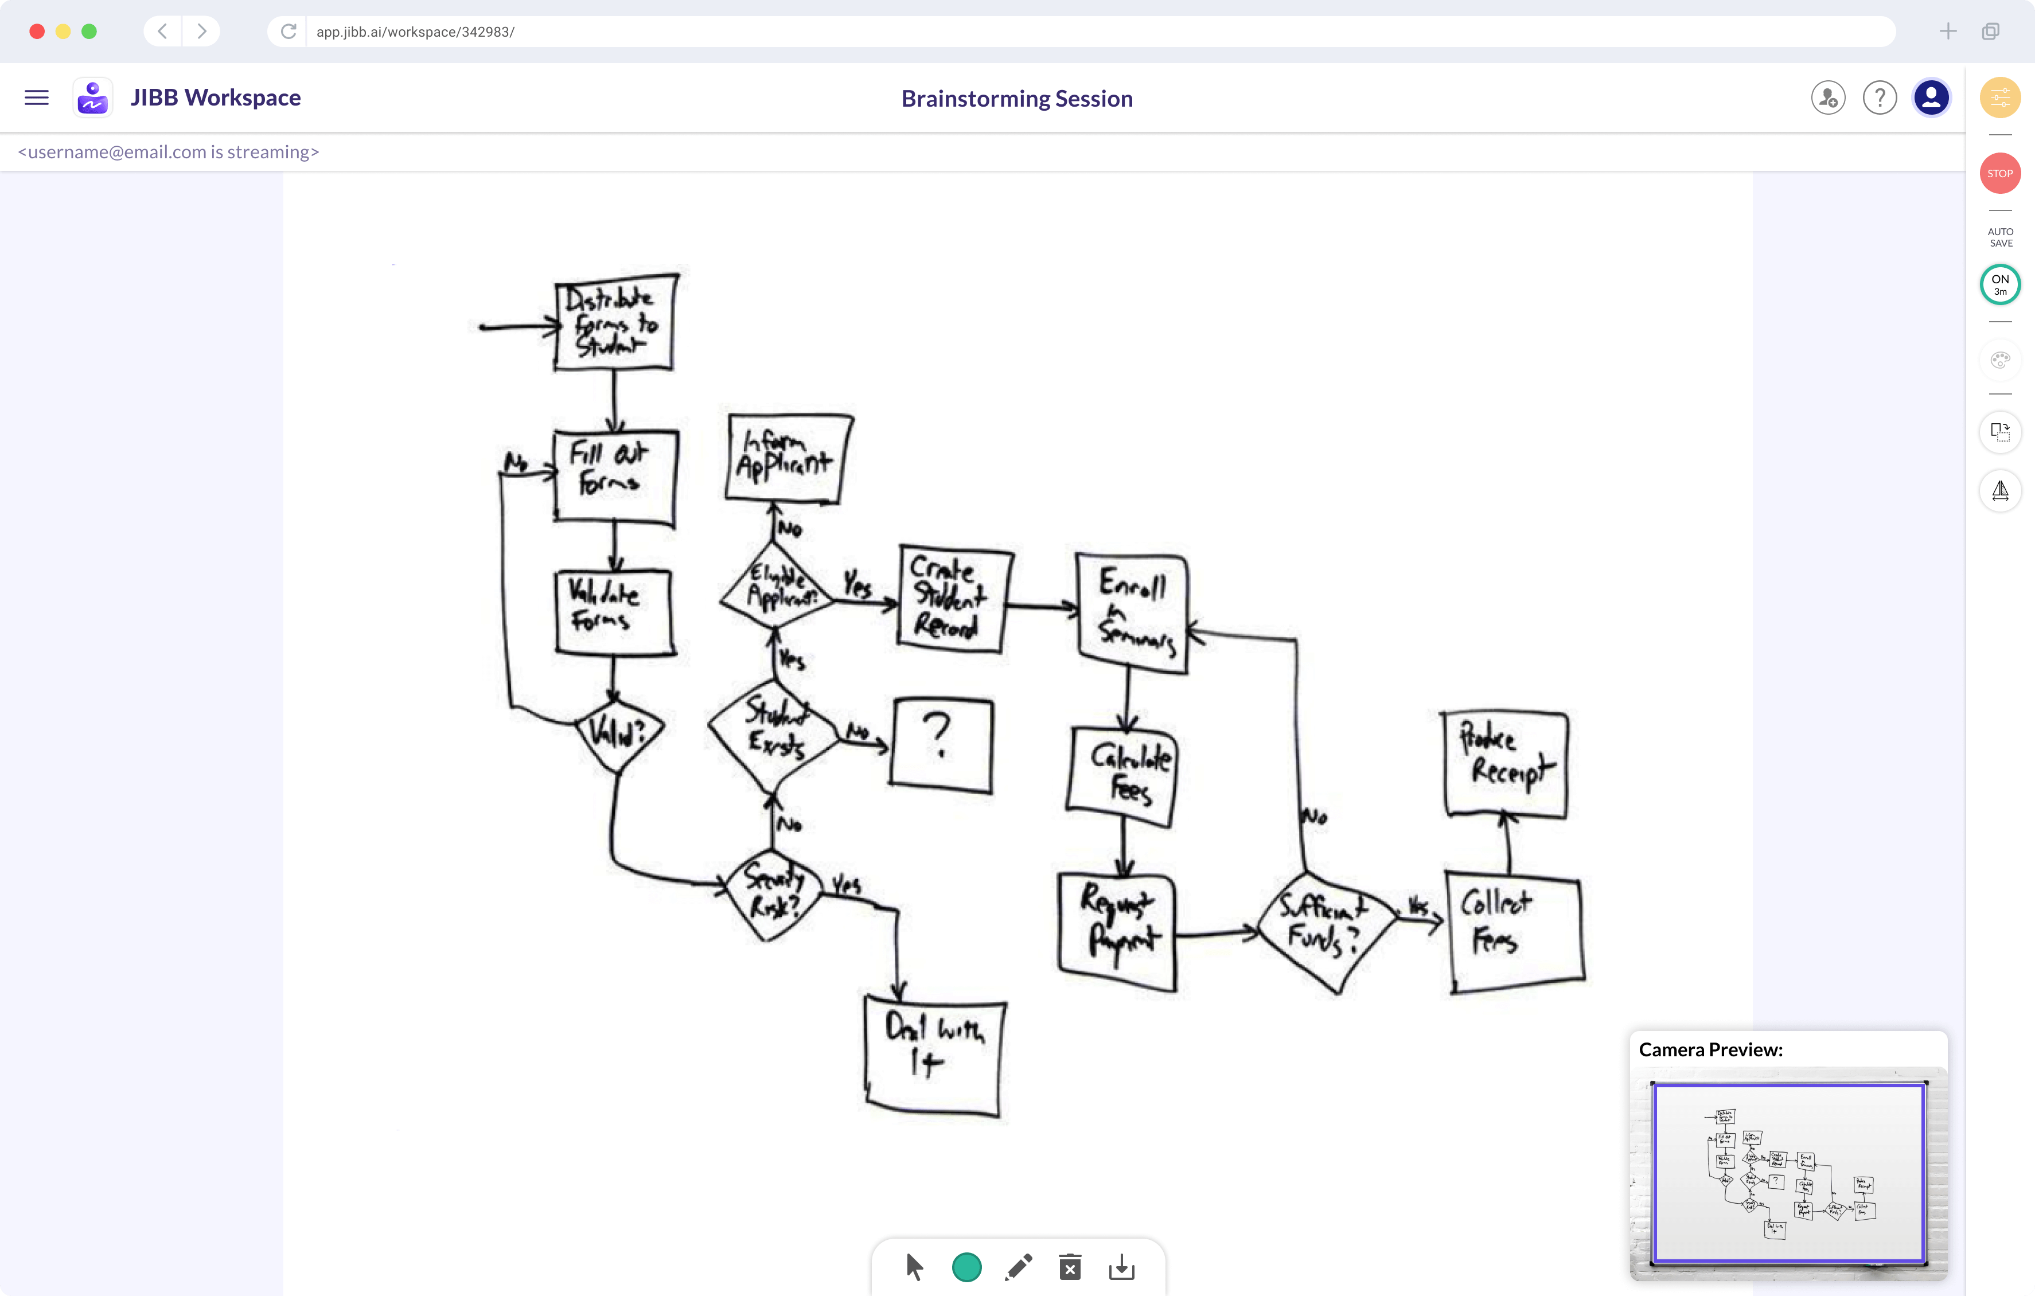Open the Help icon

pos(1880,97)
